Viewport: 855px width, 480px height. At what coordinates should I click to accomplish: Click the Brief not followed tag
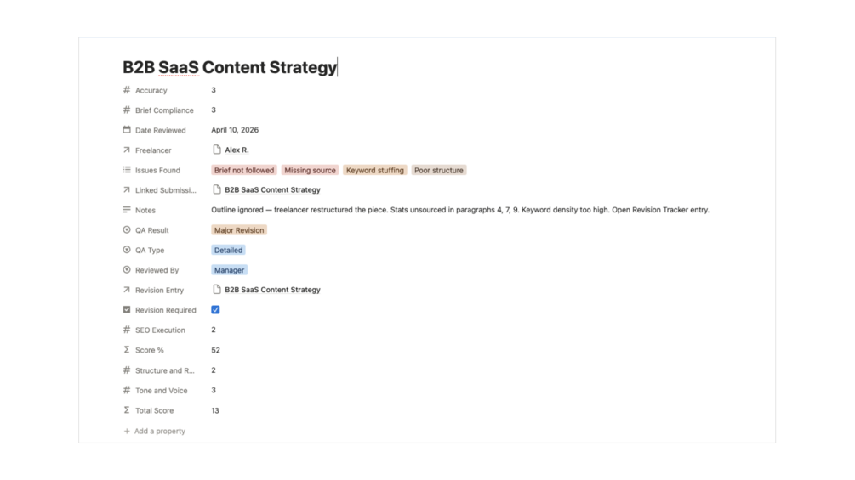[244, 171]
